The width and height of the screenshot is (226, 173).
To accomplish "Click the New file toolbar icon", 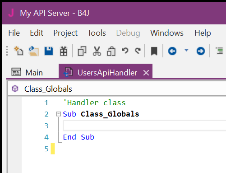I will (18, 51).
